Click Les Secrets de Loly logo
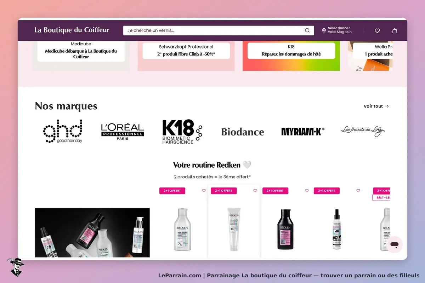 click(x=363, y=131)
